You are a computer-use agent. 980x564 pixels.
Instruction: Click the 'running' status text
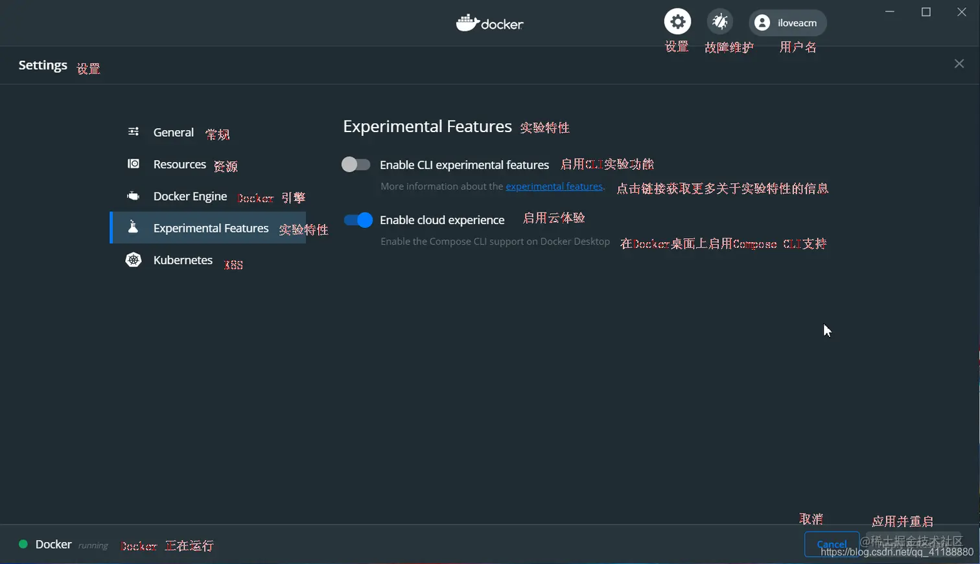[93, 545]
